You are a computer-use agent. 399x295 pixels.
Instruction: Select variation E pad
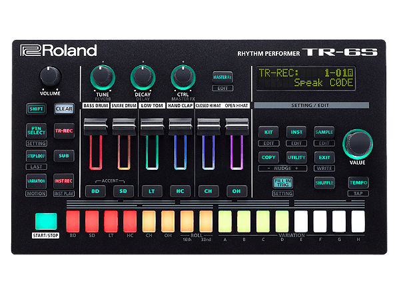click(x=301, y=221)
